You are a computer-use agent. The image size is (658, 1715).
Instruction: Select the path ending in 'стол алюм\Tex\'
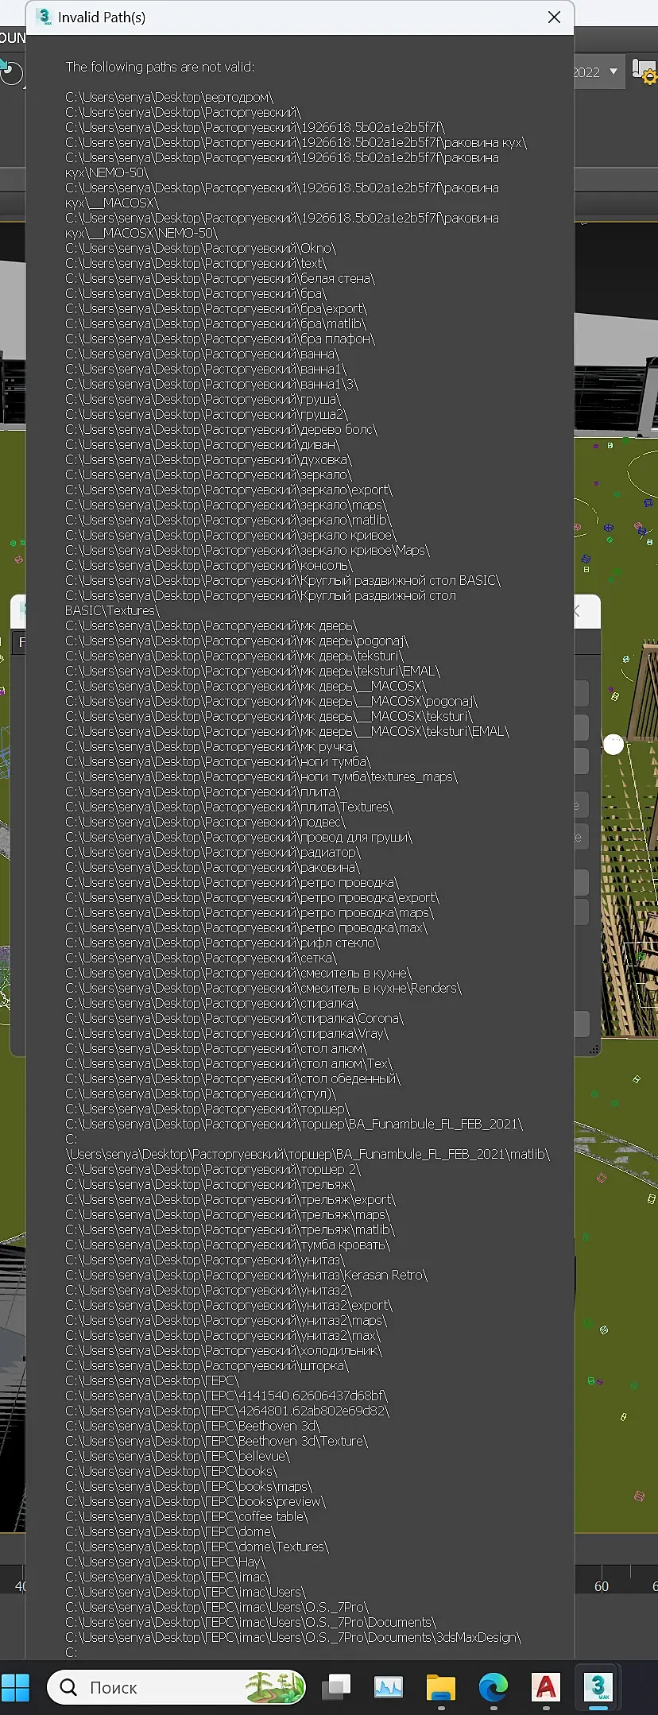(229, 1063)
